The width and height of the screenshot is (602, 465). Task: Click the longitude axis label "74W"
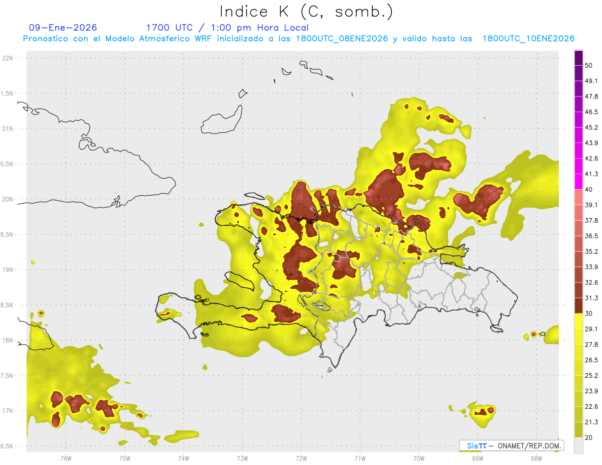pos(183,458)
